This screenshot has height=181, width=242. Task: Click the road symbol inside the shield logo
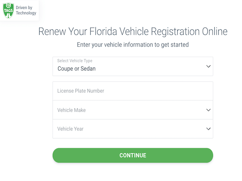(8, 15)
